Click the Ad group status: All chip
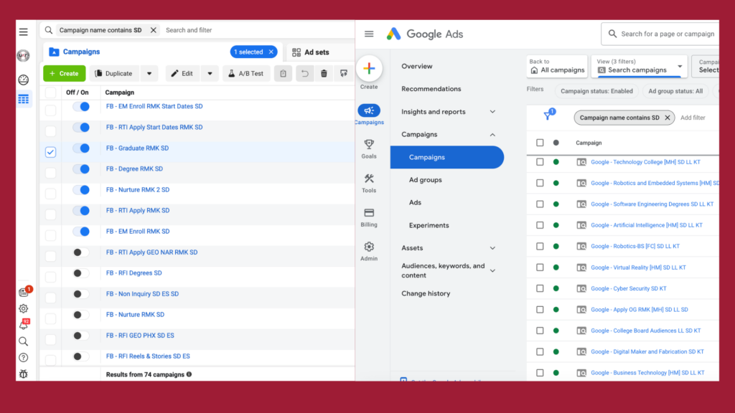Image resolution: width=735 pixels, height=413 pixels. (x=675, y=91)
